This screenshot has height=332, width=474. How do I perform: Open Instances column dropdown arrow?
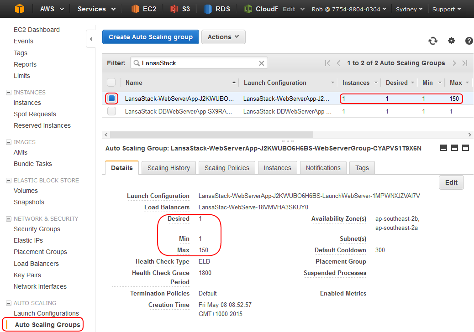point(376,83)
